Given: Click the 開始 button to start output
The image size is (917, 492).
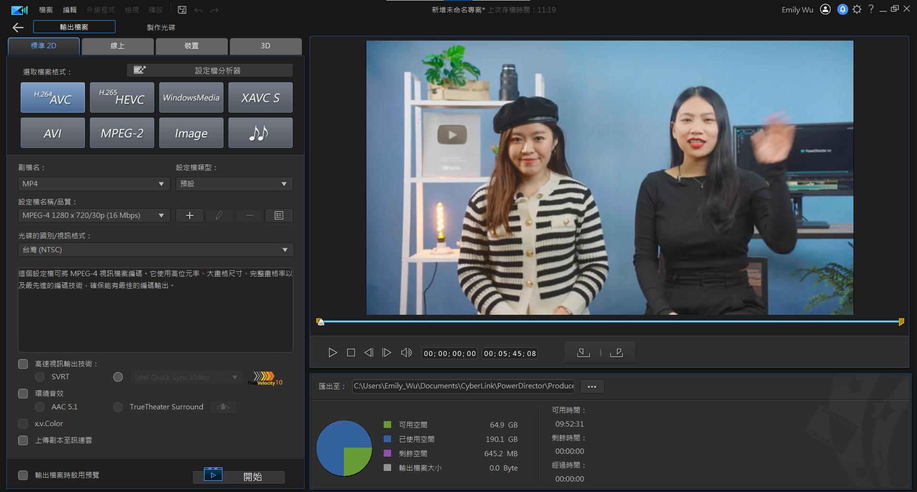Looking at the screenshot, I should (239, 476).
